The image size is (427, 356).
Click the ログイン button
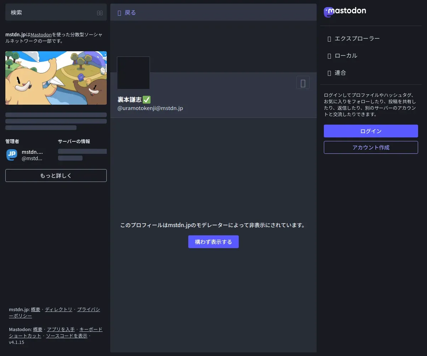tap(371, 131)
